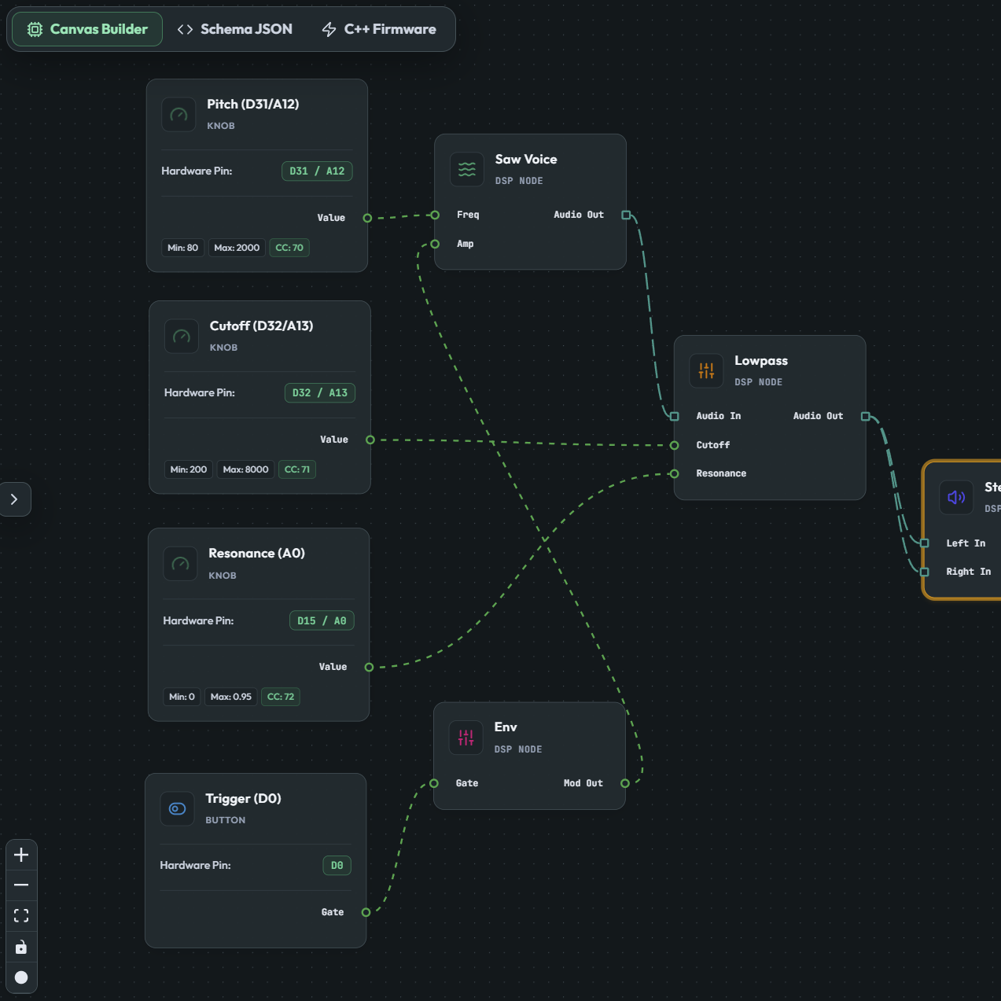This screenshot has width=1001, height=1001.
Task: Click the CC: 72 badge
Action: 281,697
